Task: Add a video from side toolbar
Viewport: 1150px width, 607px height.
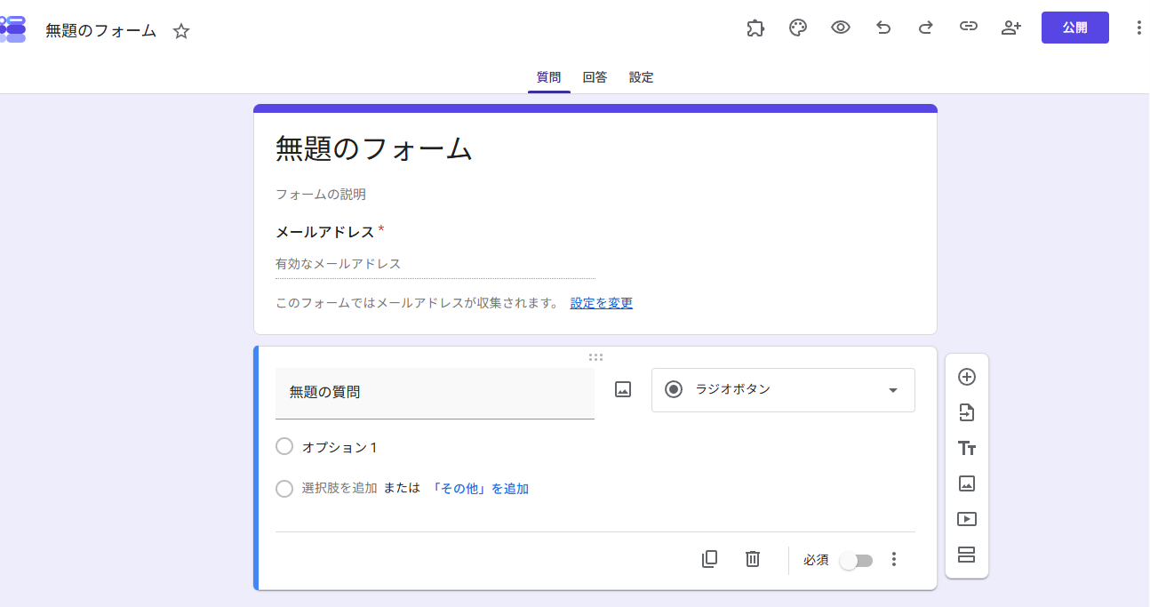Action: [x=967, y=519]
